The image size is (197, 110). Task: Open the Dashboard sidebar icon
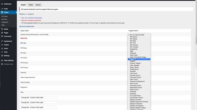coord(2,4)
